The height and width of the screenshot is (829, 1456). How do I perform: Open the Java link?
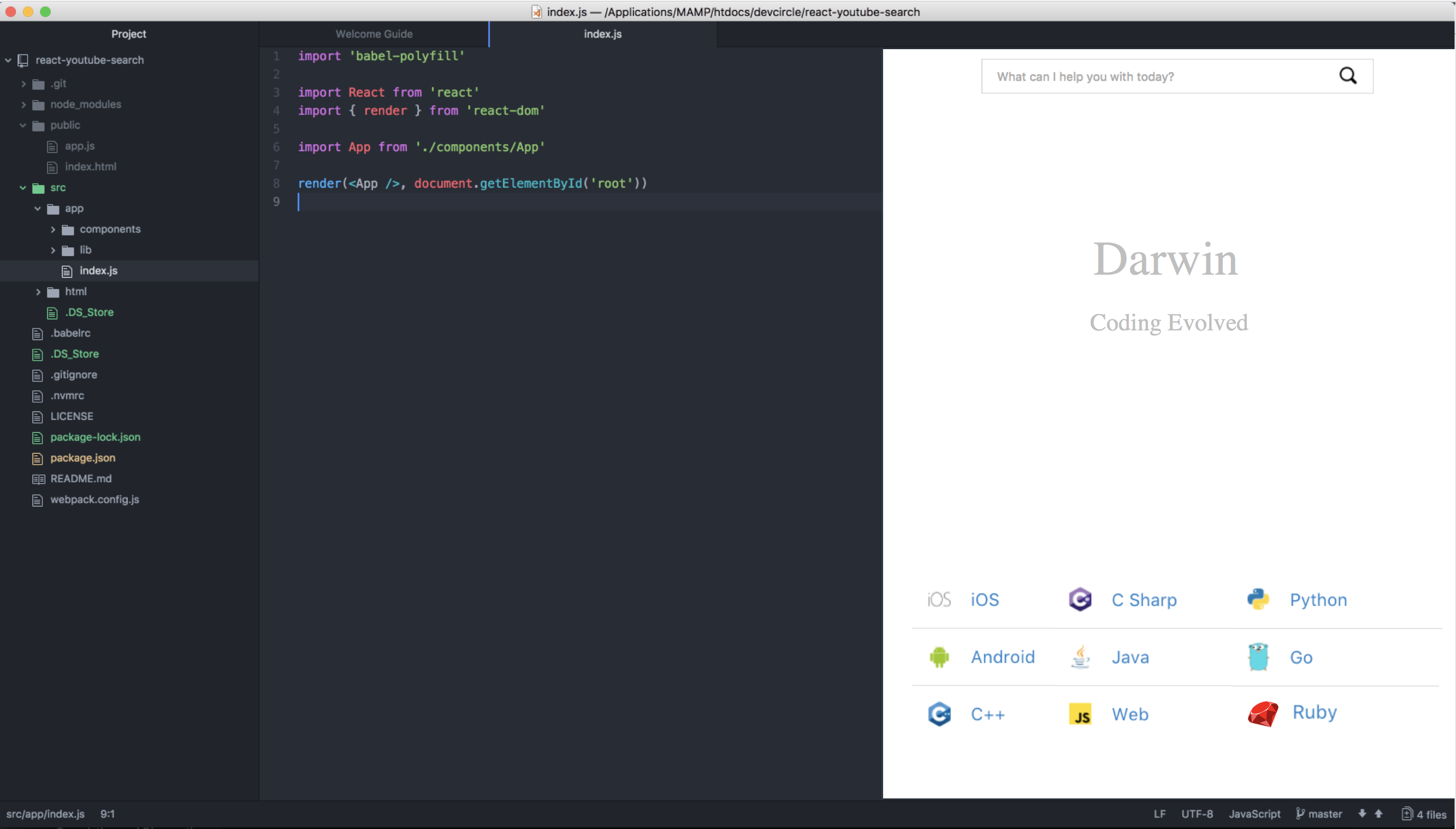pyautogui.click(x=1130, y=657)
